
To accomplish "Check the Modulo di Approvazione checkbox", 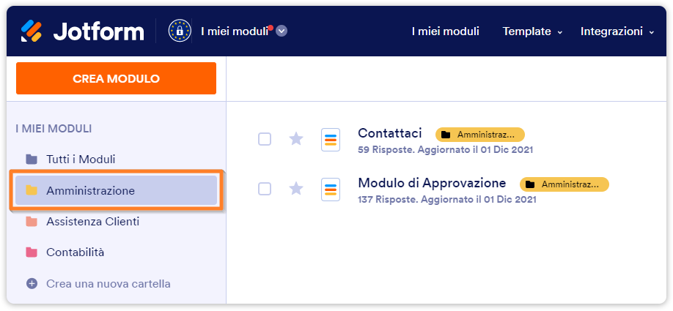I will 265,189.
